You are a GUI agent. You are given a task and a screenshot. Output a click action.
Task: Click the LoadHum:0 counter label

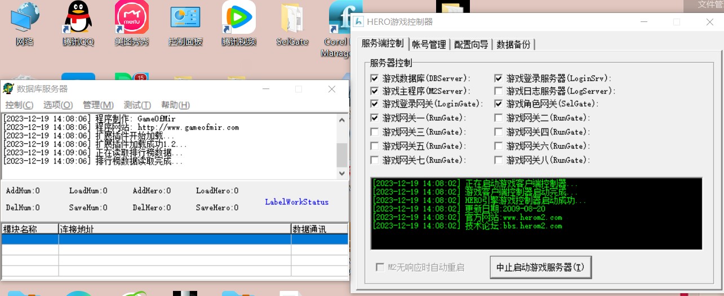(88, 191)
